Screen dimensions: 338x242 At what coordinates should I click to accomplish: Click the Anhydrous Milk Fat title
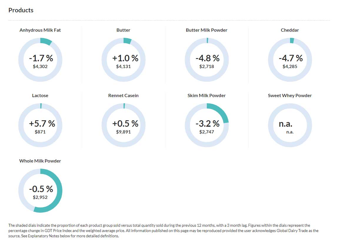(40, 30)
